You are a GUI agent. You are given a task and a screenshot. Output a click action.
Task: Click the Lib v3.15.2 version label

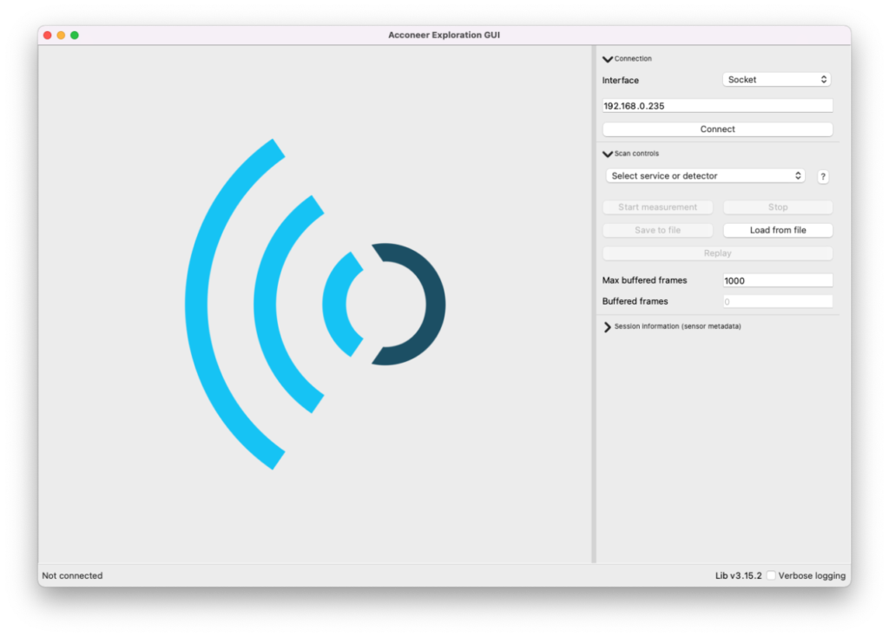[738, 575]
